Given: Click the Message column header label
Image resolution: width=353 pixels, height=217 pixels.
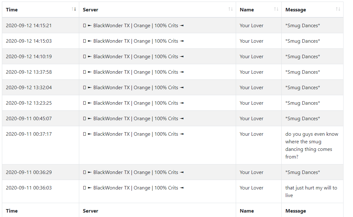Looking at the screenshot, I should pos(296,10).
